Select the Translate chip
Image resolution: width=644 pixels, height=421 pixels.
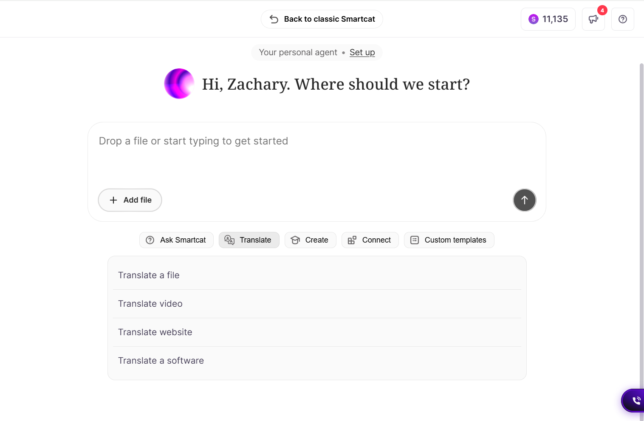tap(249, 240)
